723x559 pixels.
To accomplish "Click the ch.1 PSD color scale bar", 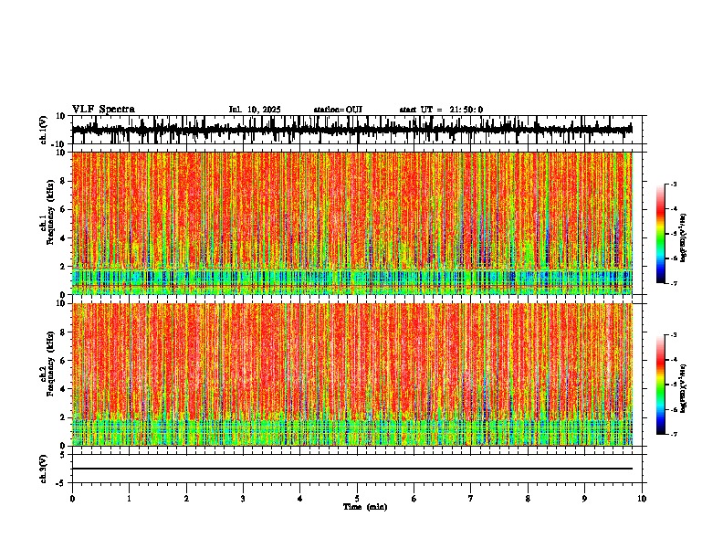I will [x=661, y=234].
